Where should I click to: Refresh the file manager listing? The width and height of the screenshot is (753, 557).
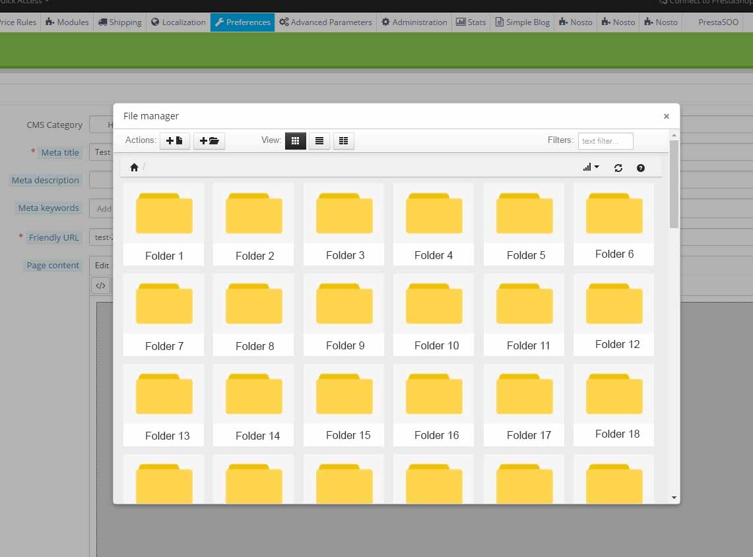point(618,168)
